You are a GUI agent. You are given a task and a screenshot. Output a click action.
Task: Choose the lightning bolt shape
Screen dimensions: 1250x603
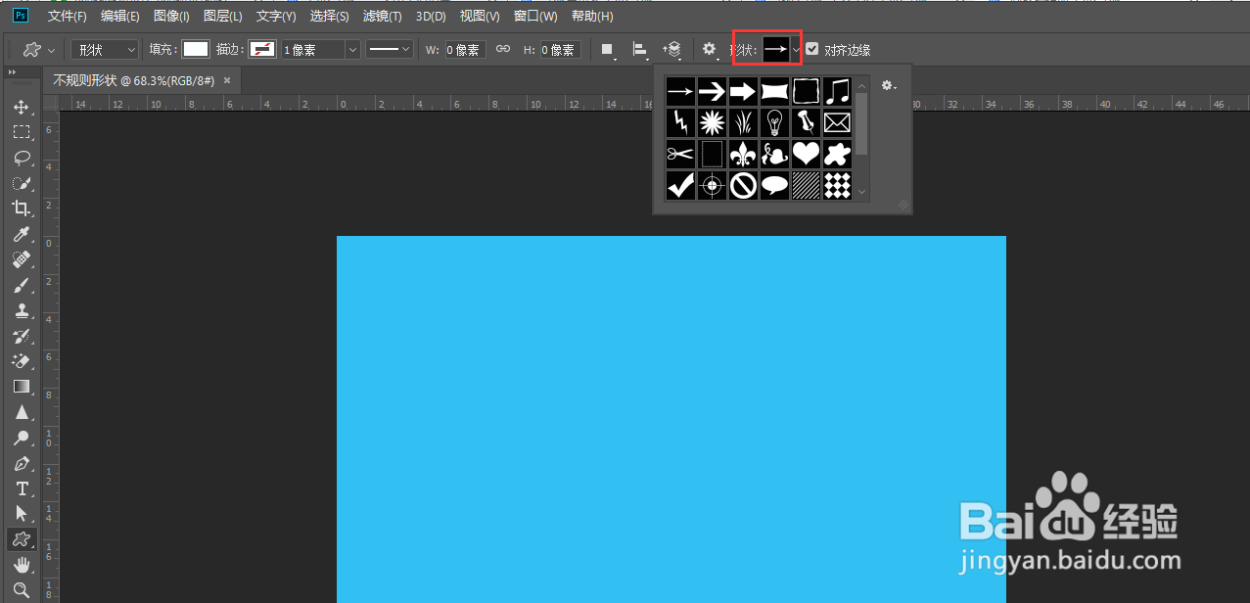tap(680, 122)
